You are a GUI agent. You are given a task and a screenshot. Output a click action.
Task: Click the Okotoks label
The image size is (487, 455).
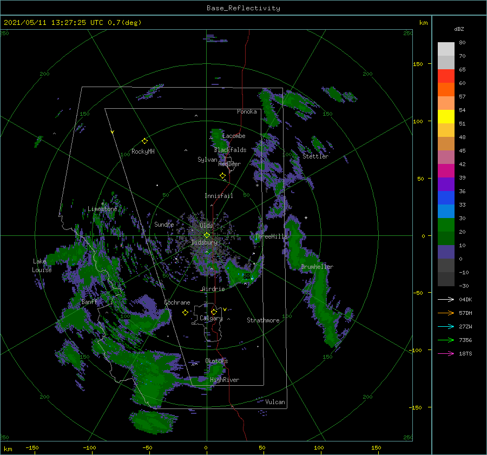[216, 361]
